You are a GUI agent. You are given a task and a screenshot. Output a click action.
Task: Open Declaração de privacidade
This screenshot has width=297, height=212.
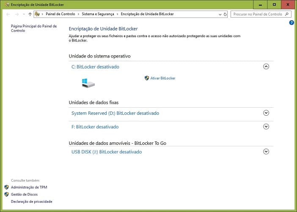pos(32,201)
